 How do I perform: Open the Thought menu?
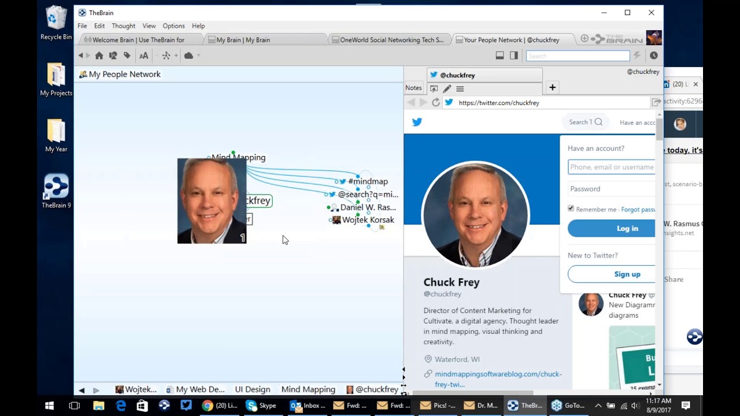(x=123, y=26)
